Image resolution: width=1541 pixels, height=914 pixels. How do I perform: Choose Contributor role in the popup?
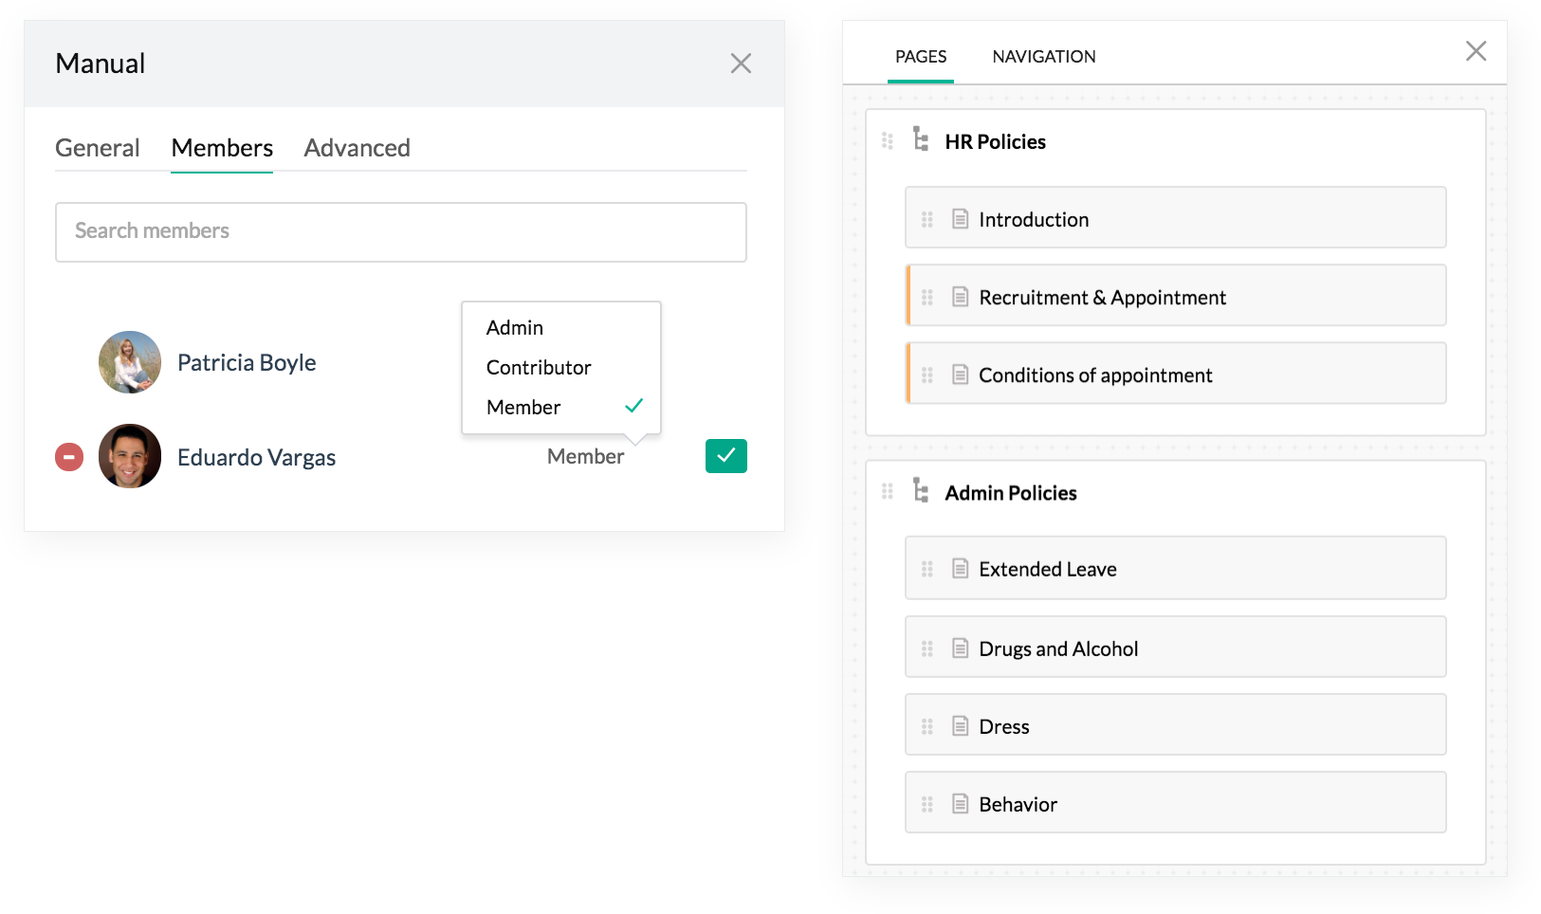pos(539,368)
